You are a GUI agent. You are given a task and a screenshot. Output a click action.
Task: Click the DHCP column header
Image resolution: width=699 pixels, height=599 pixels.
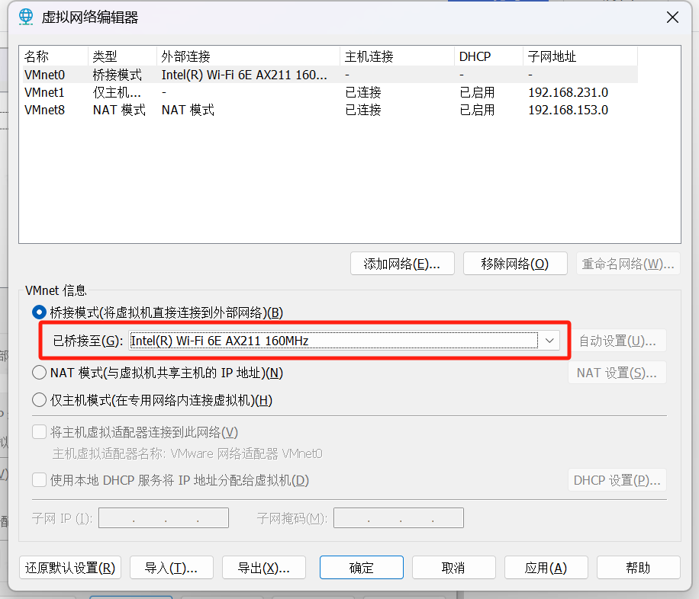click(x=488, y=56)
